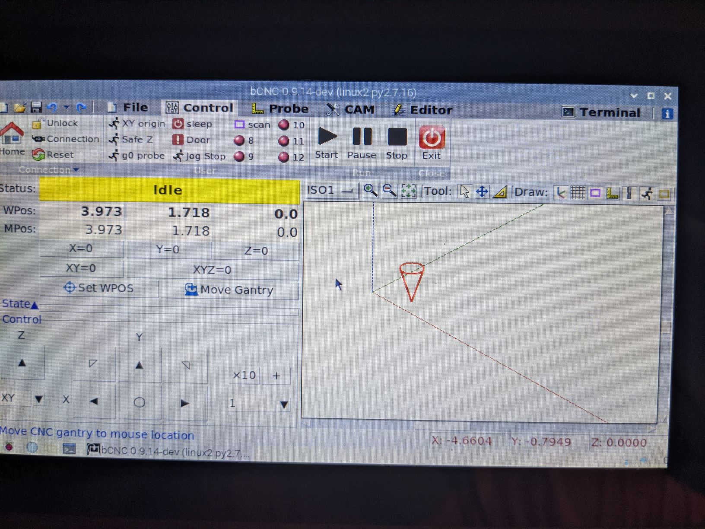Viewport: 705px width, 529px height.
Task: Click the Door user button
Action: (x=191, y=140)
